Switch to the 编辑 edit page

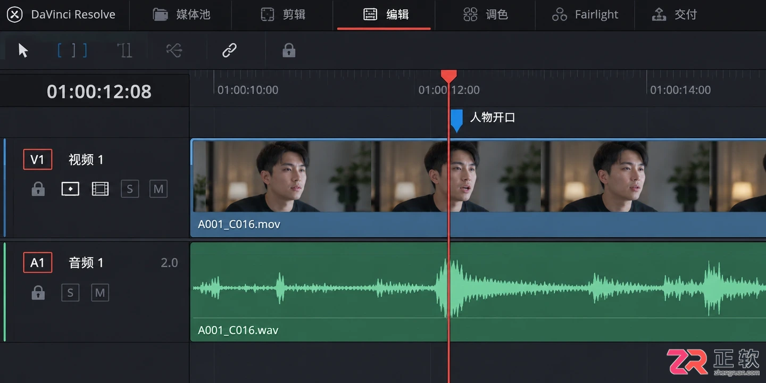pyautogui.click(x=386, y=14)
